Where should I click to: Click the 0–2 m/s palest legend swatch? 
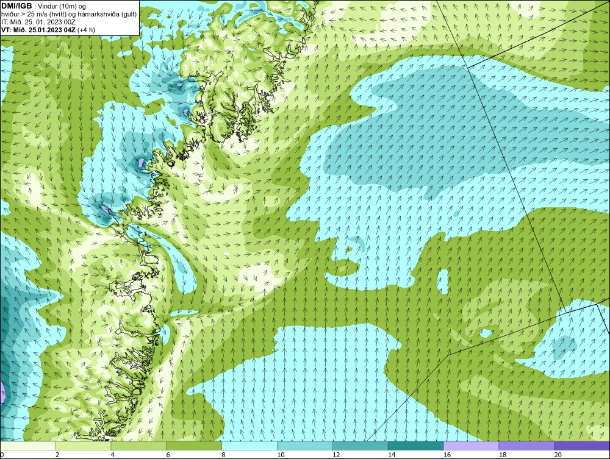click(28, 446)
